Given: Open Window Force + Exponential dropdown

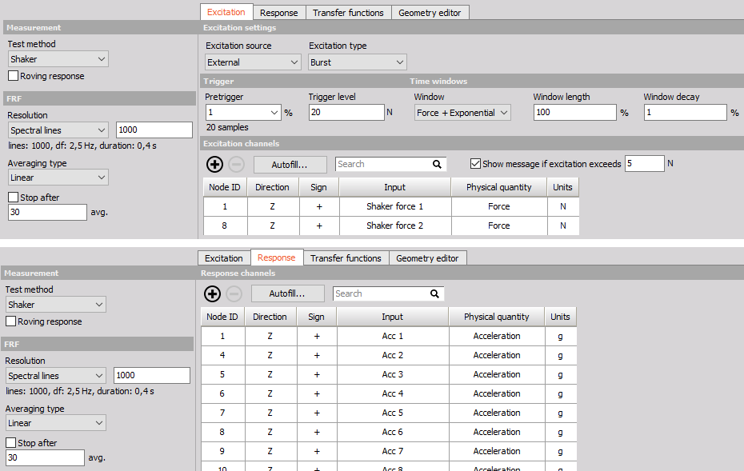Looking at the screenshot, I should click(x=462, y=113).
